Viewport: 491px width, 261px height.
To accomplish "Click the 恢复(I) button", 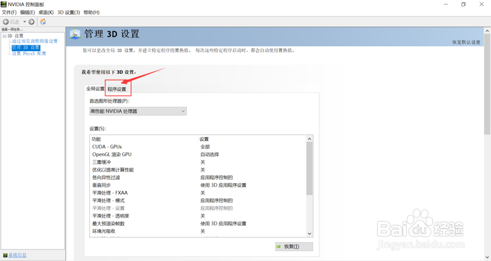I will tap(294, 247).
